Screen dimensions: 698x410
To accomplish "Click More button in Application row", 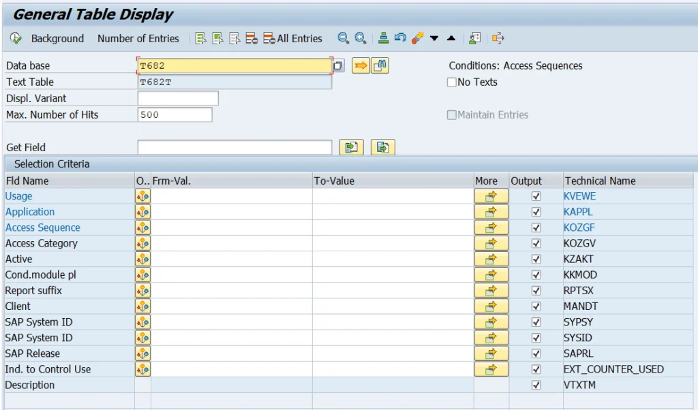I will (x=491, y=212).
